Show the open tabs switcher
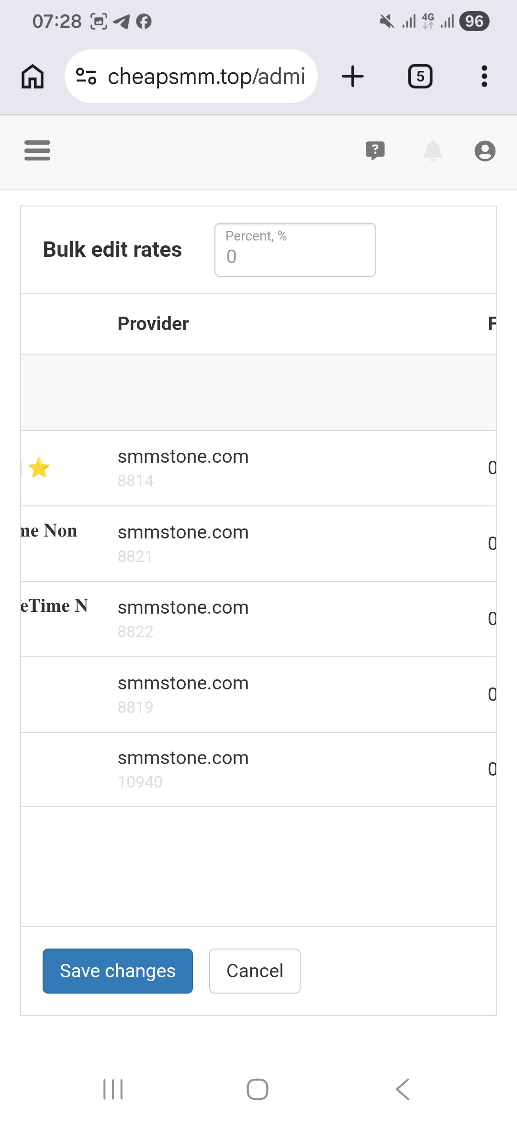Screen dimensions: 517x1121 coord(420,76)
